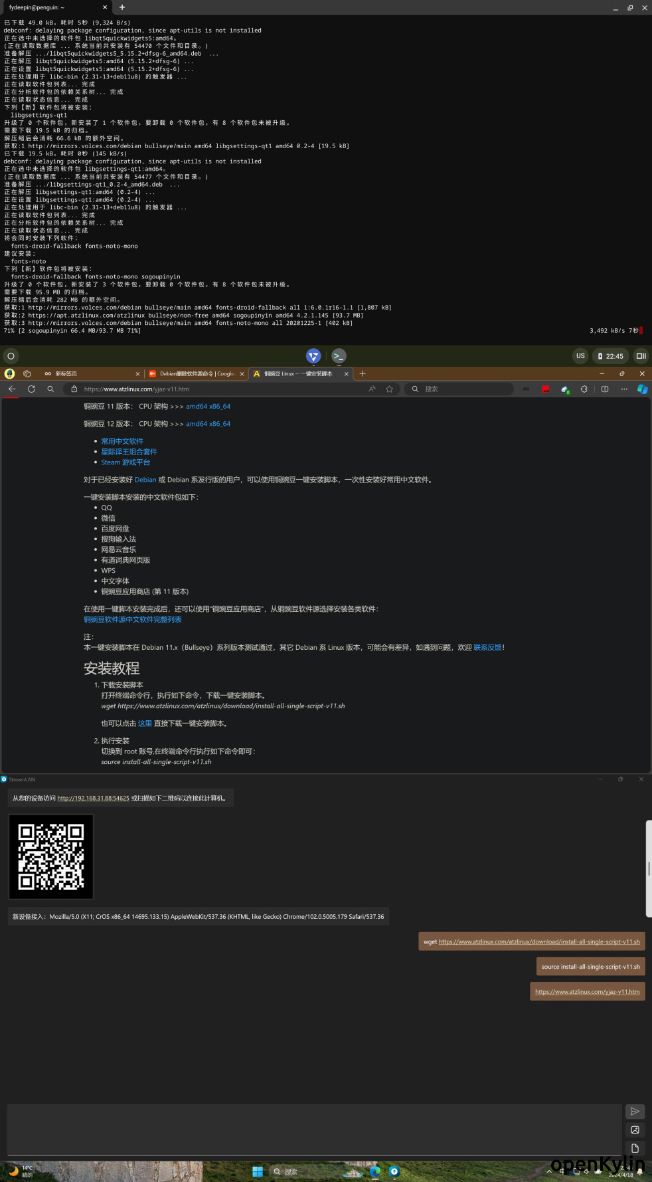Open the browser split screen icon
The height and width of the screenshot is (1182, 652).
[605, 389]
